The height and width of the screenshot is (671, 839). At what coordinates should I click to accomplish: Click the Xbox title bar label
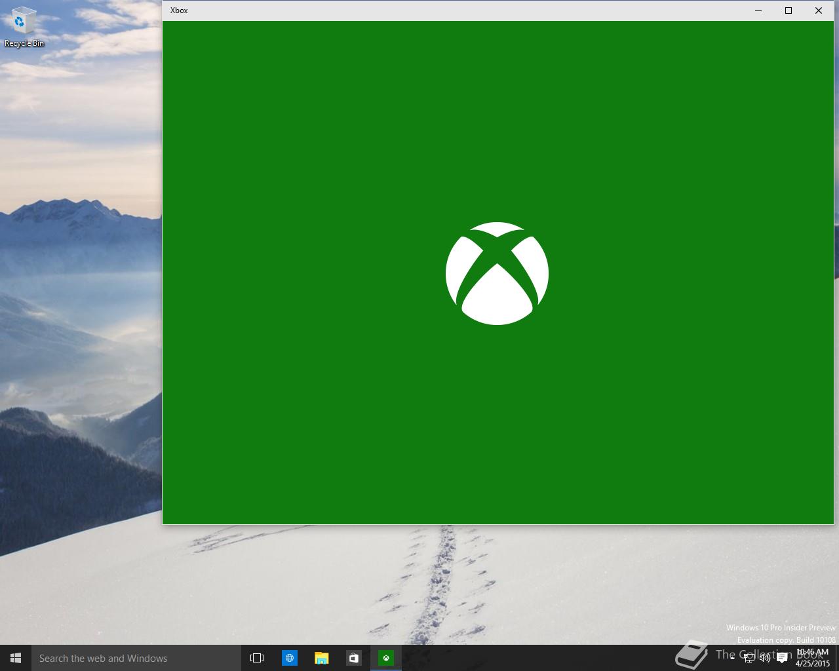coord(179,10)
